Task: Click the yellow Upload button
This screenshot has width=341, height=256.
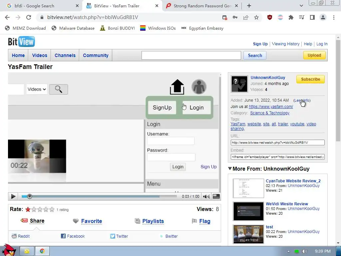Action: [314, 55]
